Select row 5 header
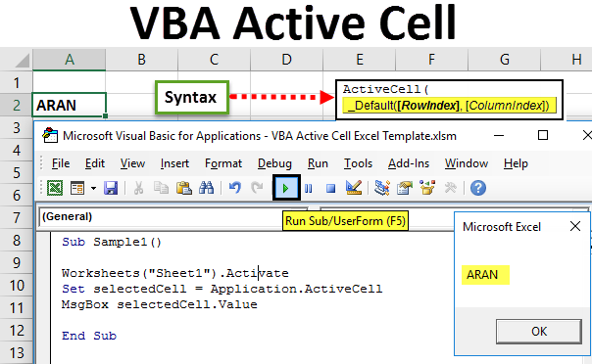 17,172
